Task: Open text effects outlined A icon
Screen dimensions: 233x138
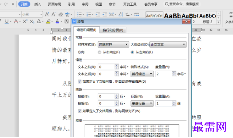Action: click(39, 21)
